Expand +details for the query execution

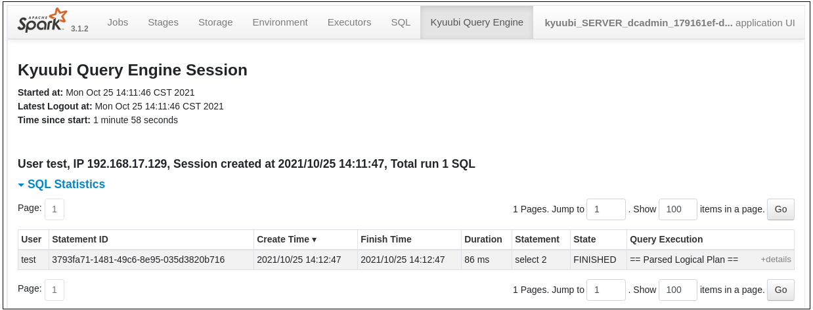pos(776,260)
